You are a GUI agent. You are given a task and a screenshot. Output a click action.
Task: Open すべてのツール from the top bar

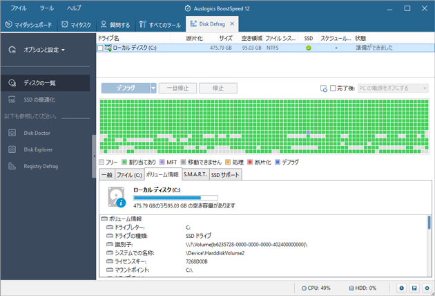click(159, 25)
